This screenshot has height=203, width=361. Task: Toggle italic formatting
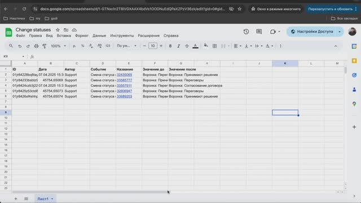coord(178,46)
